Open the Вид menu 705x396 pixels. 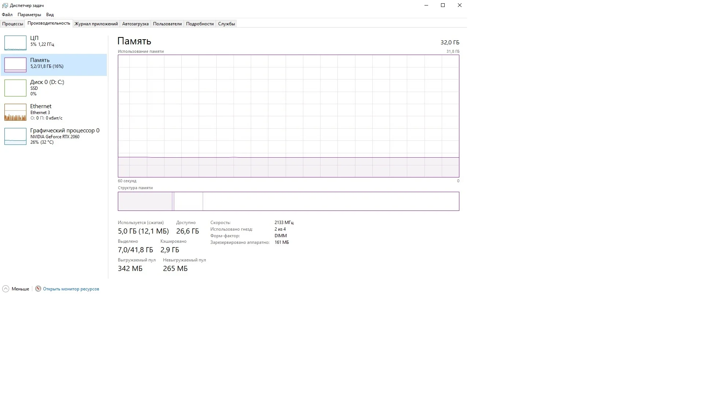50,15
